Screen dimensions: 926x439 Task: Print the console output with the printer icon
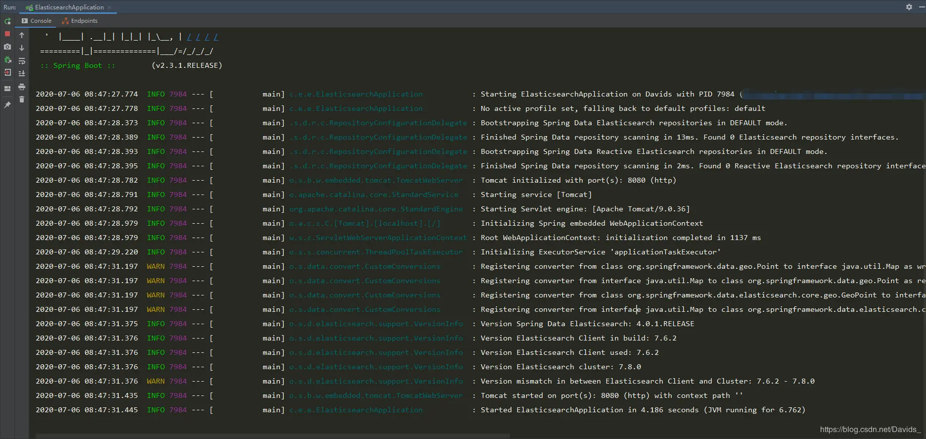point(22,87)
